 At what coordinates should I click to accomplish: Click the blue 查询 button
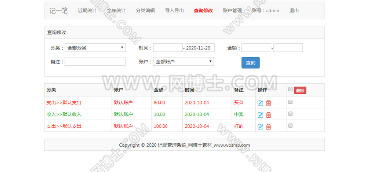pyautogui.click(x=250, y=63)
